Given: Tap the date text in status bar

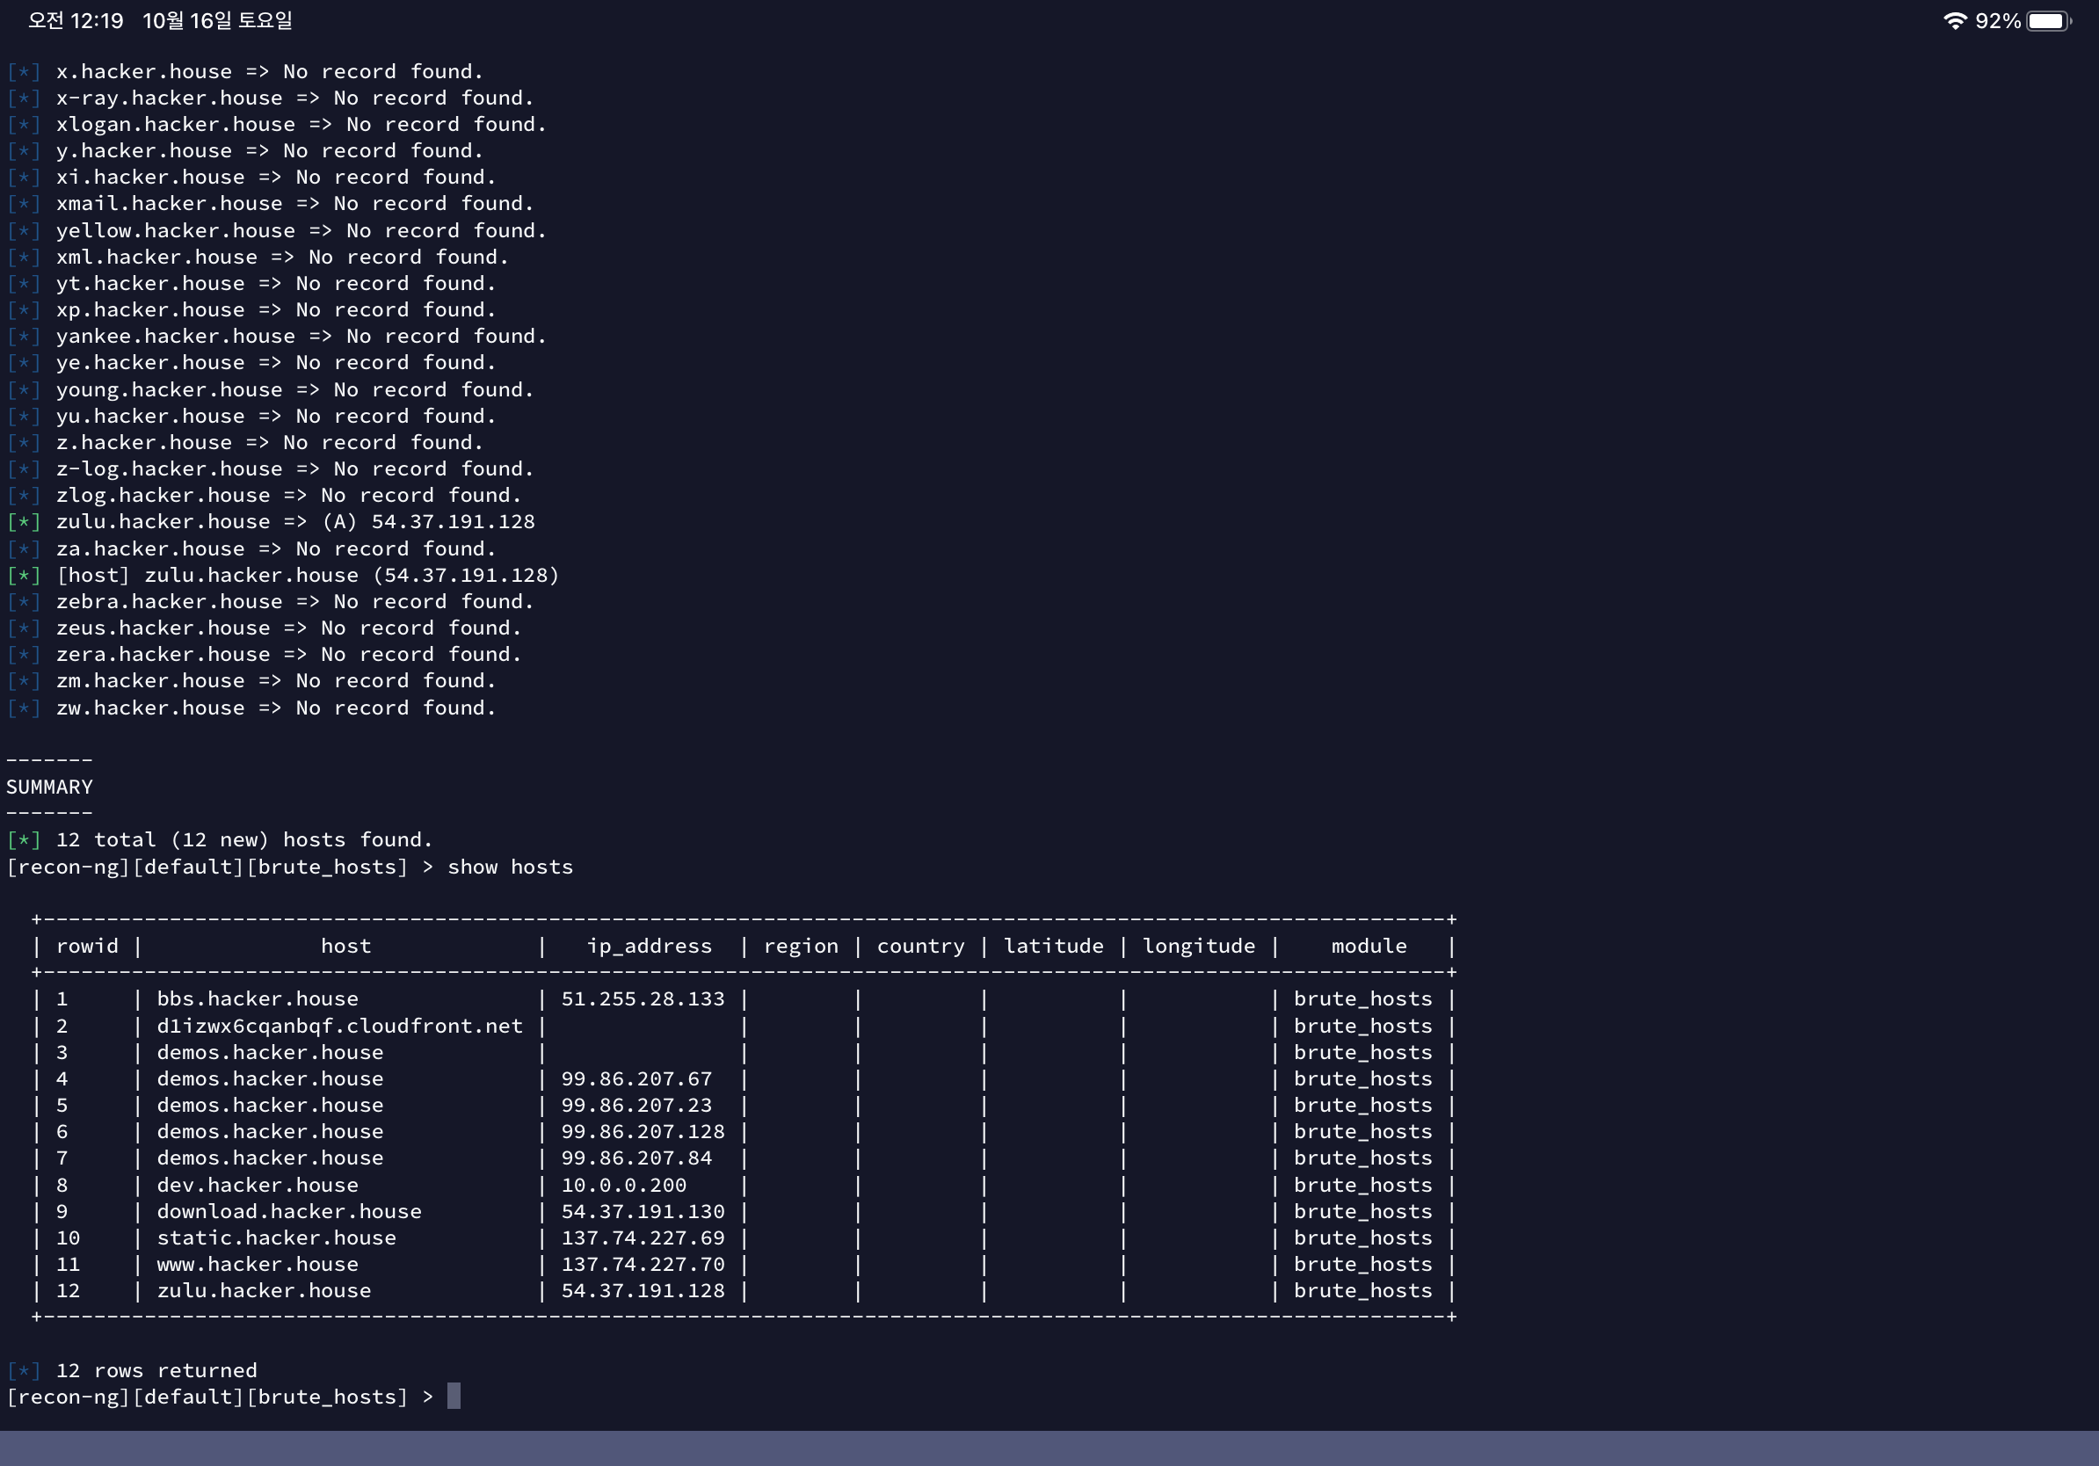Looking at the screenshot, I should [x=218, y=20].
